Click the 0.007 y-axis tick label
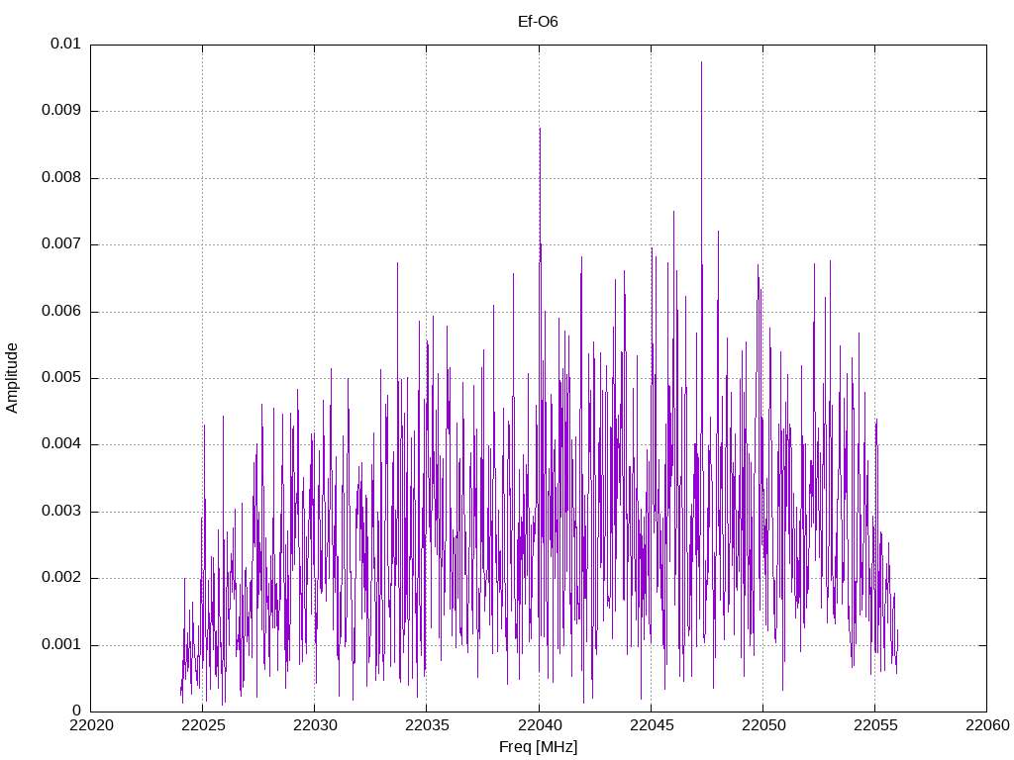This screenshot has height=760, width=1014. [x=61, y=244]
